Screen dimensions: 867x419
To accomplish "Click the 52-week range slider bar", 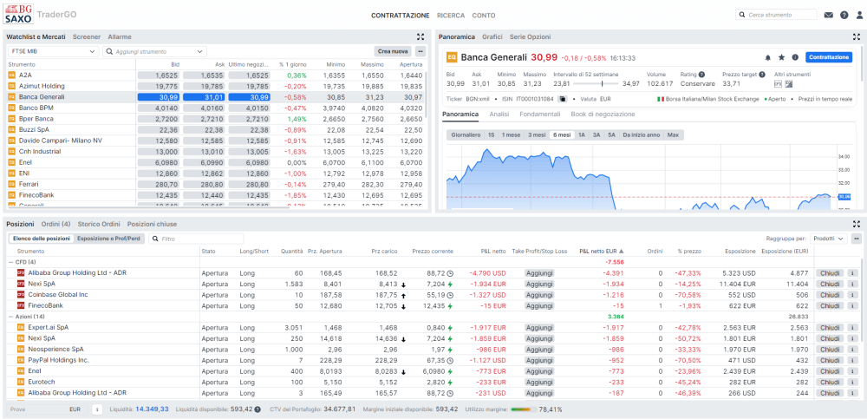I will [596, 83].
